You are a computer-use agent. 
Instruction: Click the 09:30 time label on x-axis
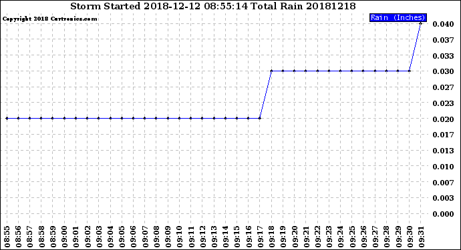pyautogui.click(x=410, y=237)
